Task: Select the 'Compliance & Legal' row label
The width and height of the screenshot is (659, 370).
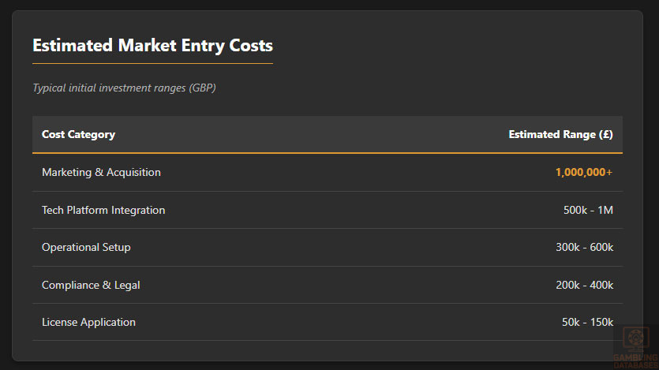Action: coord(91,285)
